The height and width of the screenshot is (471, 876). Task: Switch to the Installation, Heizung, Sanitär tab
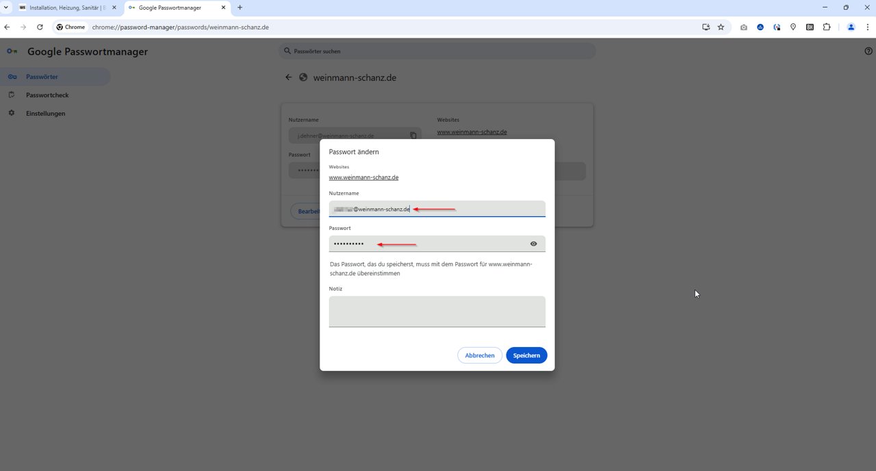tap(65, 8)
